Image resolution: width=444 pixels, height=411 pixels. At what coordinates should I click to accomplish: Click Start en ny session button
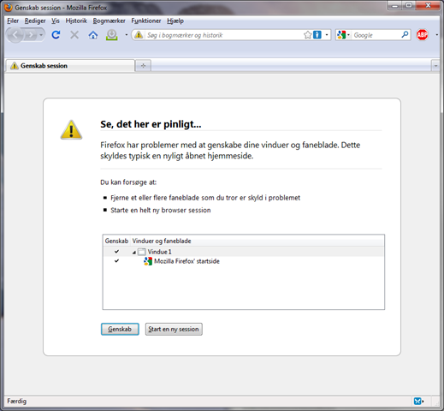174,329
